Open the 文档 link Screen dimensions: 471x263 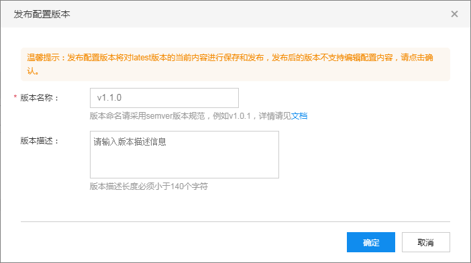(299, 116)
